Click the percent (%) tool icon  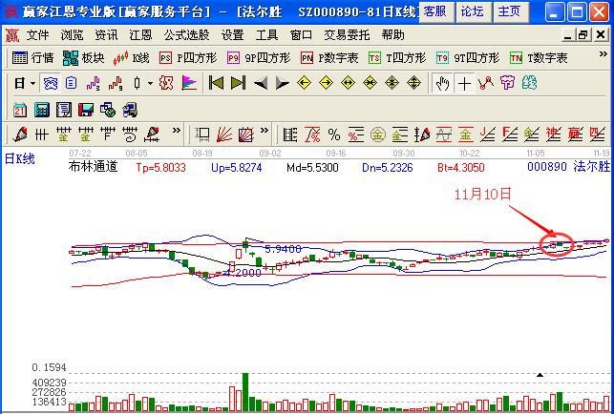pos(333,134)
